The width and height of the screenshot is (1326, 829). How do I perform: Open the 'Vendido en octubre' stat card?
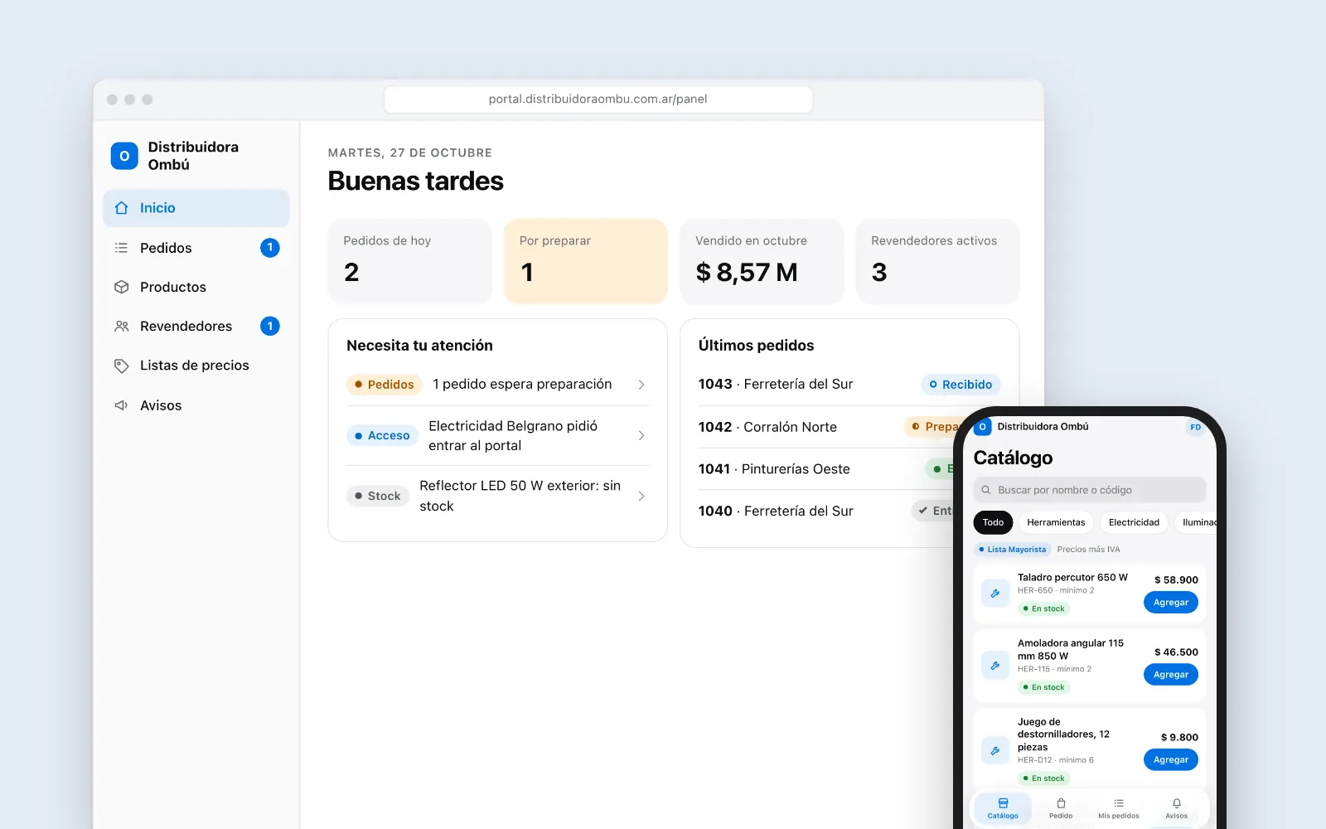click(x=762, y=261)
